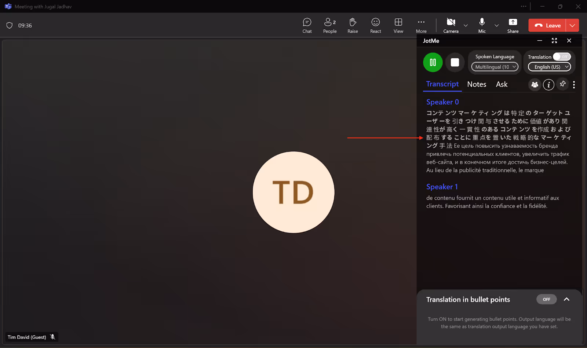
Task: Click the French text under Speaker 1
Action: (493, 202)
